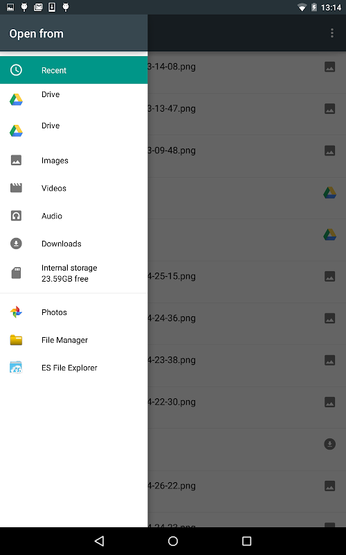Tap the Videos clapperboard icon
Image resolution: width=346 pixels, height=555 pixels.
(x=16, y=188)
